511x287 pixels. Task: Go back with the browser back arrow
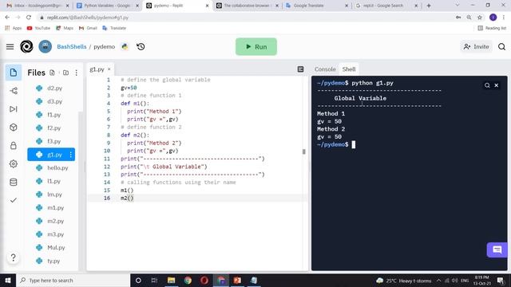(x=7, y=18)
